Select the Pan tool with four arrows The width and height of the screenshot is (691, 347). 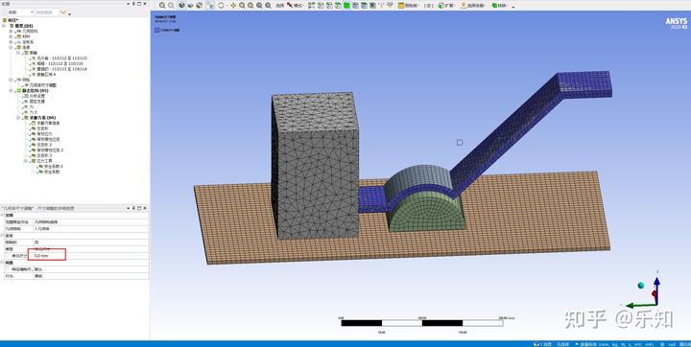pos(233,6)
